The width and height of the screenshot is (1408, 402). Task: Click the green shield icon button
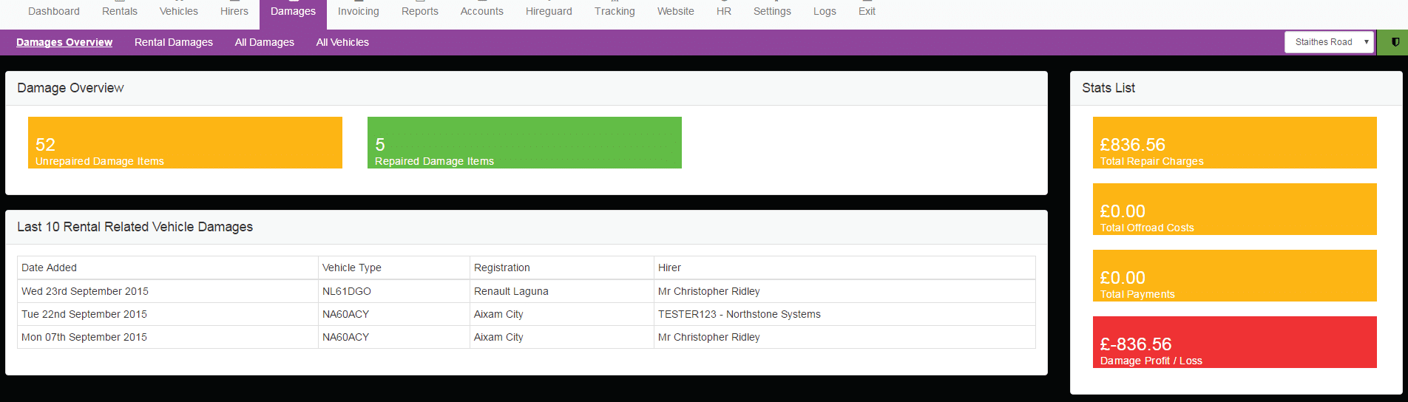click(1395, 42)
